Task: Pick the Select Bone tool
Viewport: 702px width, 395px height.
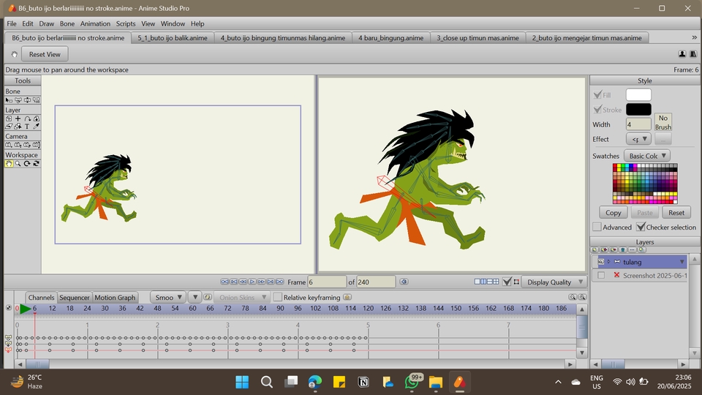Action: 9,100
